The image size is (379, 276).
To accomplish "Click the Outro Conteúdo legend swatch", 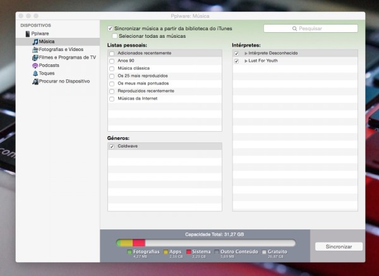I will click(217, 252).
